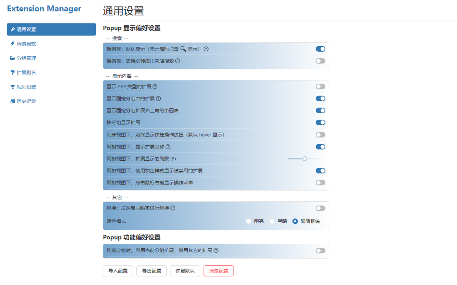Open help icon beside 网格视图下显示扩展名称
Screen dimensions: 457x285
[168, 146]
